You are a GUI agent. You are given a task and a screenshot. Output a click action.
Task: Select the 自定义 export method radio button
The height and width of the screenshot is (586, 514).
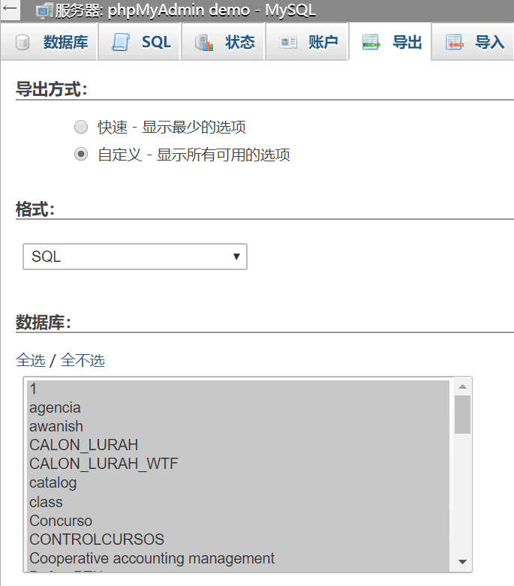coord(81,154)
